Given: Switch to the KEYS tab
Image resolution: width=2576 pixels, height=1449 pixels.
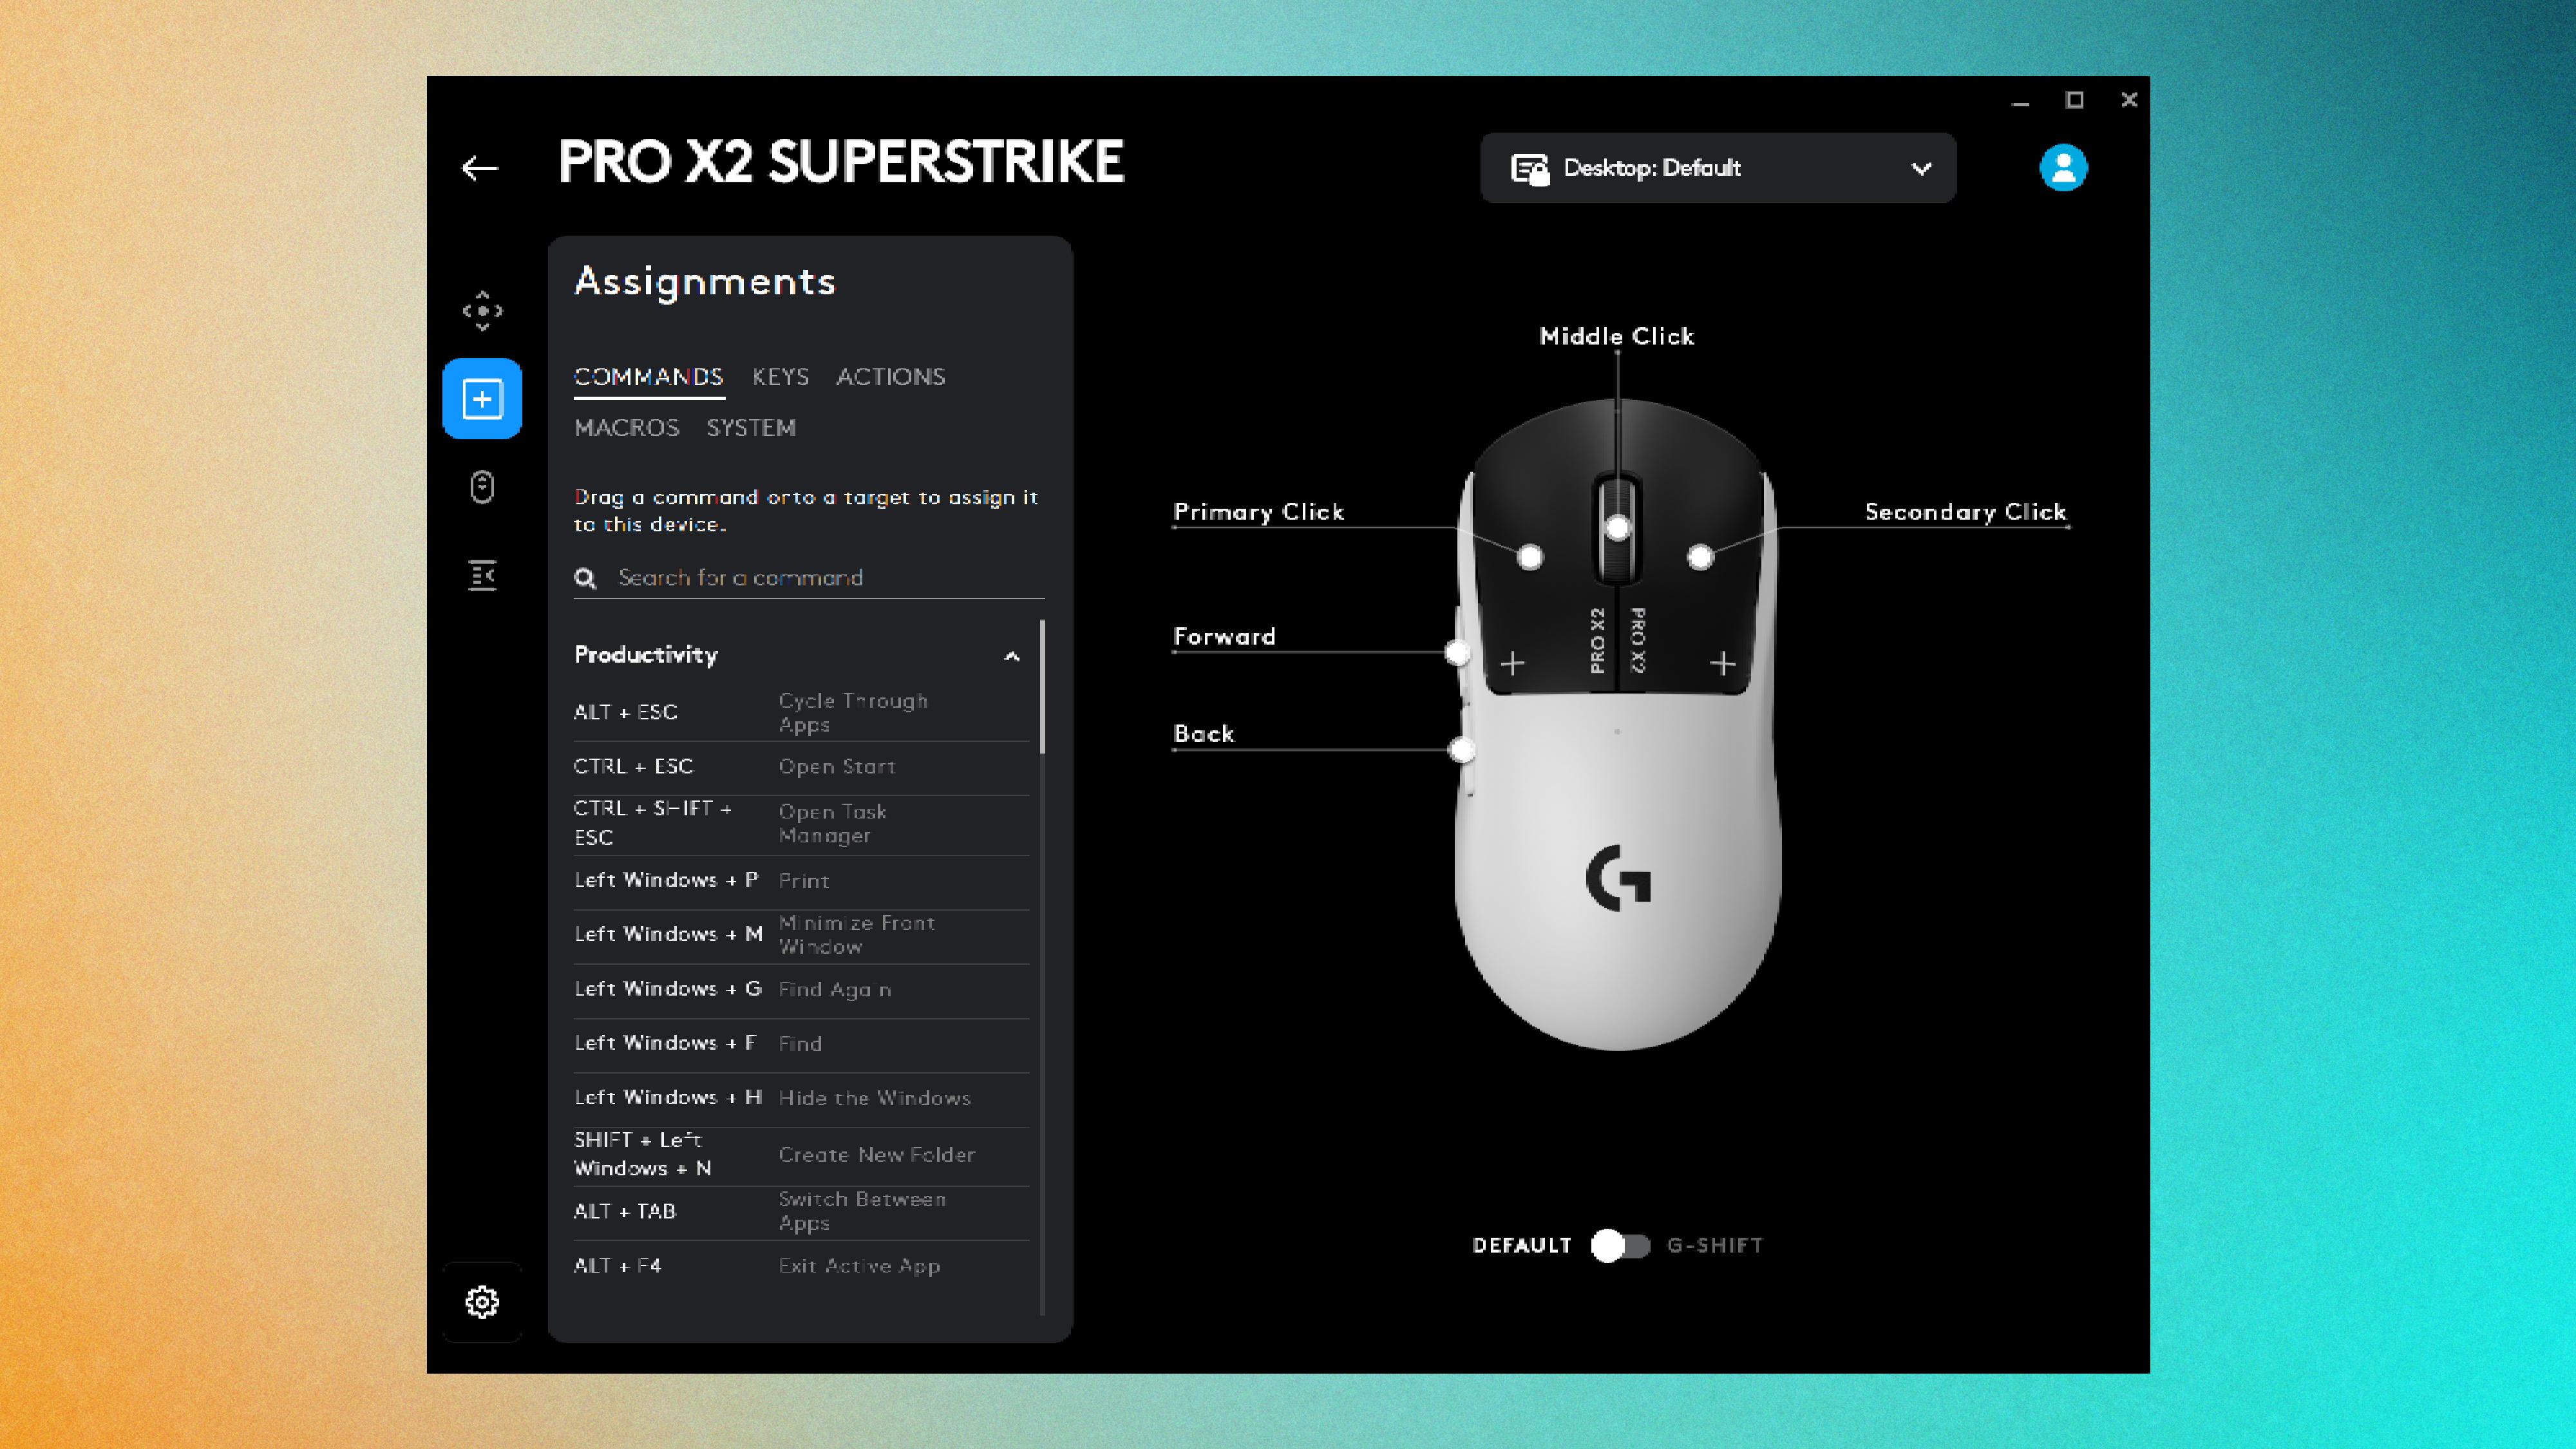Looking at the screenshot, I should [x=780, y=377].
